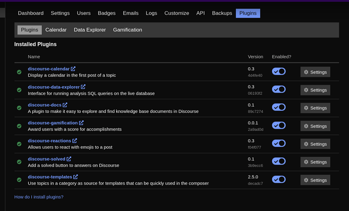Click green status check for discourse-reactions
349x211 pixels.
pyautogui.click(x=19, y=144)
